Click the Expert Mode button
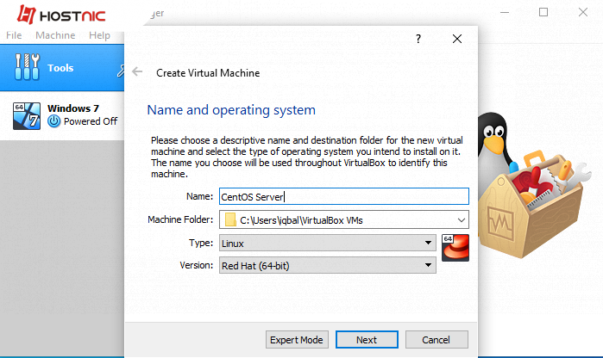Viewport: 603px width, 358px height. click(297, 340)
